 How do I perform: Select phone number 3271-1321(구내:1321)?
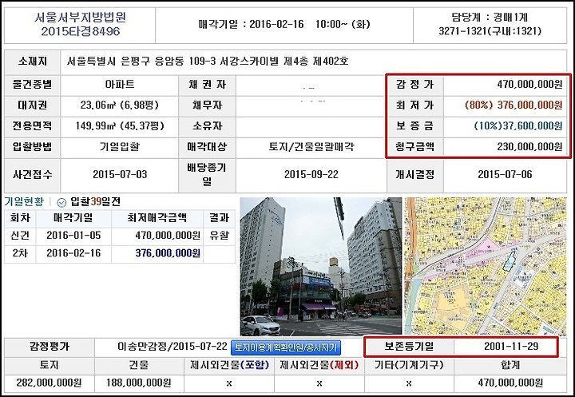coord(490,31)
